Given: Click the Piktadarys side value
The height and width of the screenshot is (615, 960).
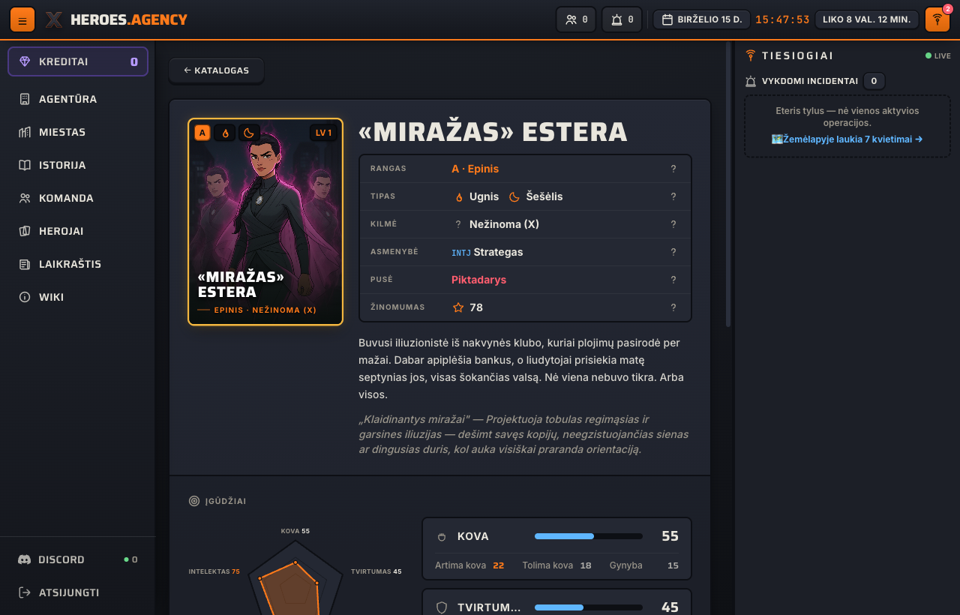Looking at the screenshot, I should [478, 280].
